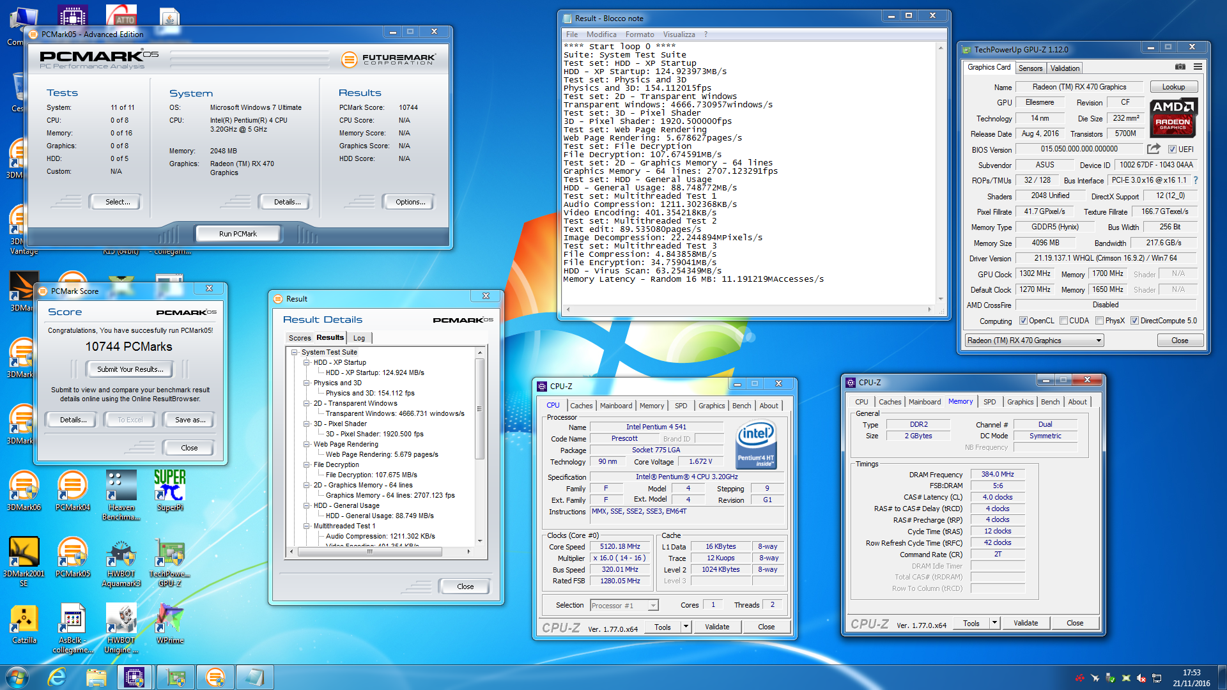Viewport: 1227px width, 690px height.
Task: Collapse the File Decryption tree node
Action: tap(306, 464)
